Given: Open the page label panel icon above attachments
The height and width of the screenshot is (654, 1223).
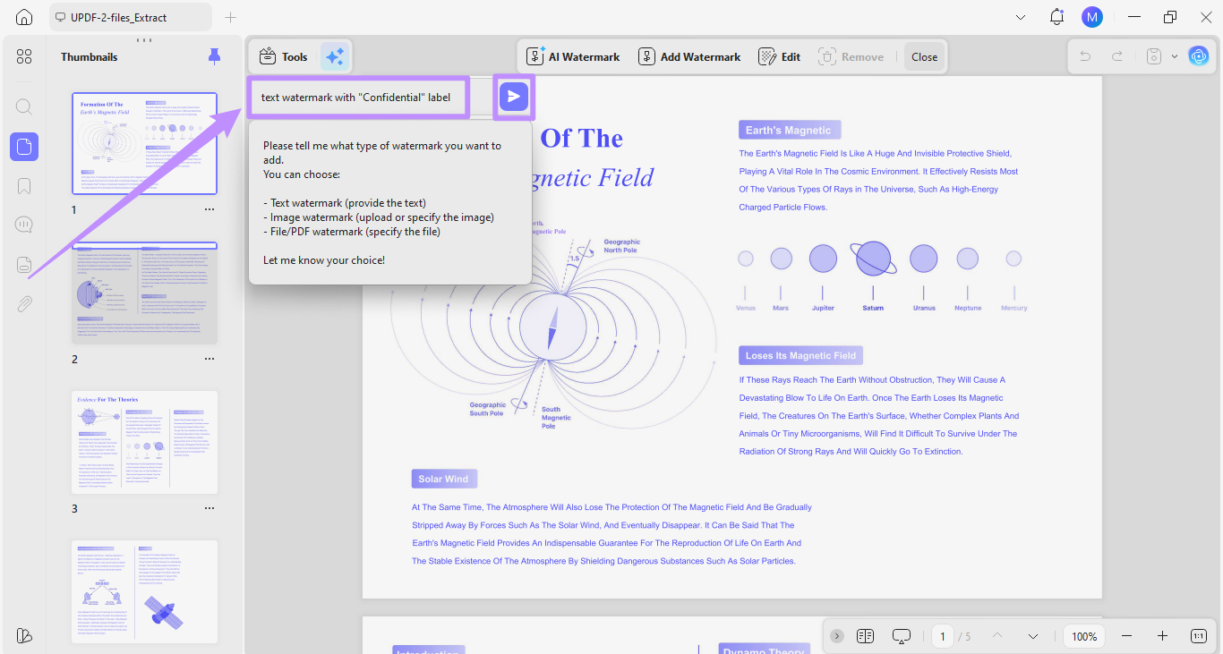Looking at the screenshot, I should click(24, 265).
